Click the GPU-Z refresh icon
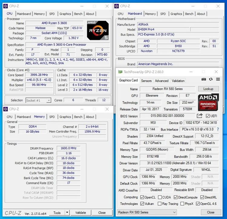This screenshot has height=219, width=227. pos(211,79)
